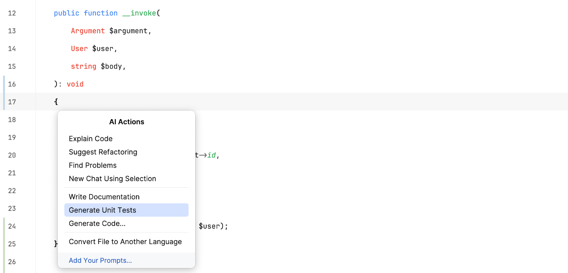Click line number 12 in the gutter
This screenshot has width=568, height=273.
[12, 13]
